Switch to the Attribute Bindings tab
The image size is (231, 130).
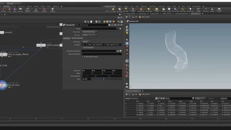[x=77, y=38]
